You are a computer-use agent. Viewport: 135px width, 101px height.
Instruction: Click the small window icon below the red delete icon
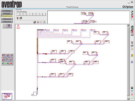[132, 46]
